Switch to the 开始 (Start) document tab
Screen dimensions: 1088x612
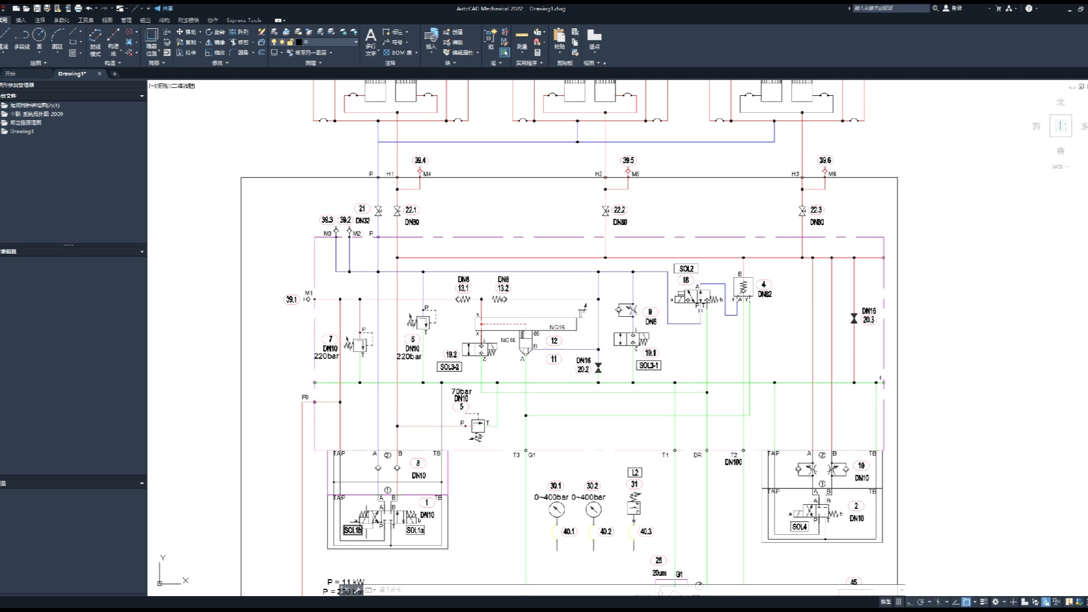tap(10, 74)
